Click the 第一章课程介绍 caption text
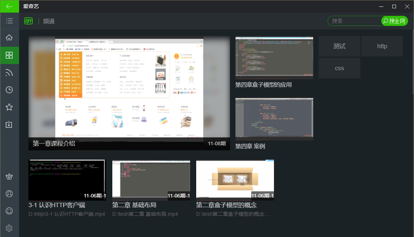Image resolution: width=414 pixels, height=237 pixels. click(54, 143)
